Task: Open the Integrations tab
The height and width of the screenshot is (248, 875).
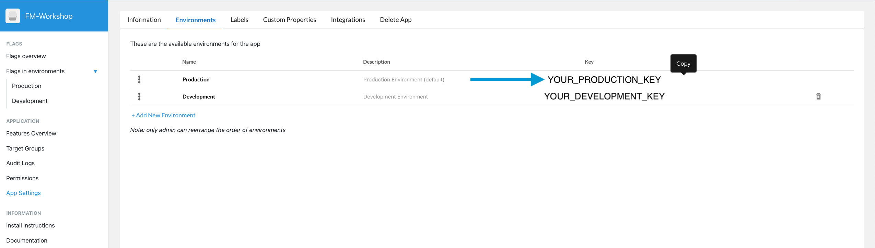Action: click(348, 20)
